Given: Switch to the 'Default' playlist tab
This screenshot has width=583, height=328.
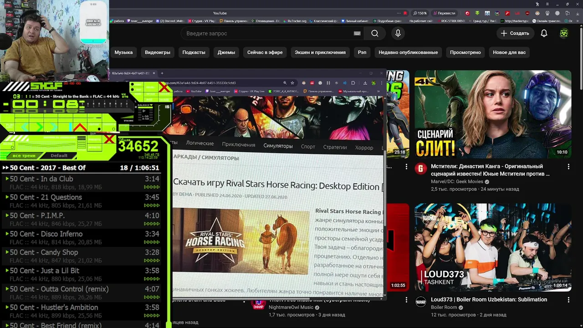Looking at the screenshot, I should pyautogui.click(x=59, y=156).
